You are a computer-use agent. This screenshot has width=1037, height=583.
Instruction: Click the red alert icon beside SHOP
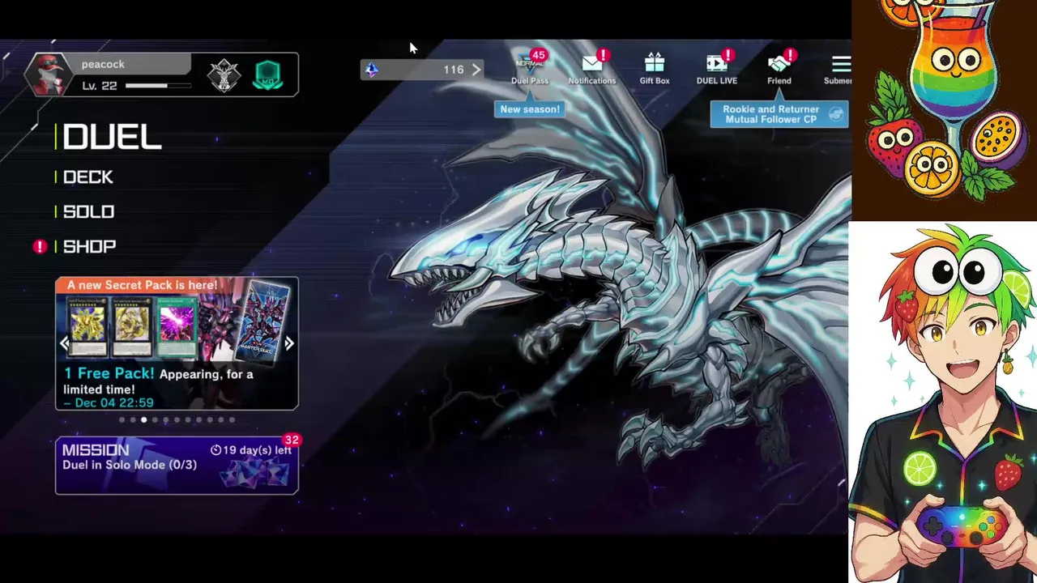(x=40, y=246)
